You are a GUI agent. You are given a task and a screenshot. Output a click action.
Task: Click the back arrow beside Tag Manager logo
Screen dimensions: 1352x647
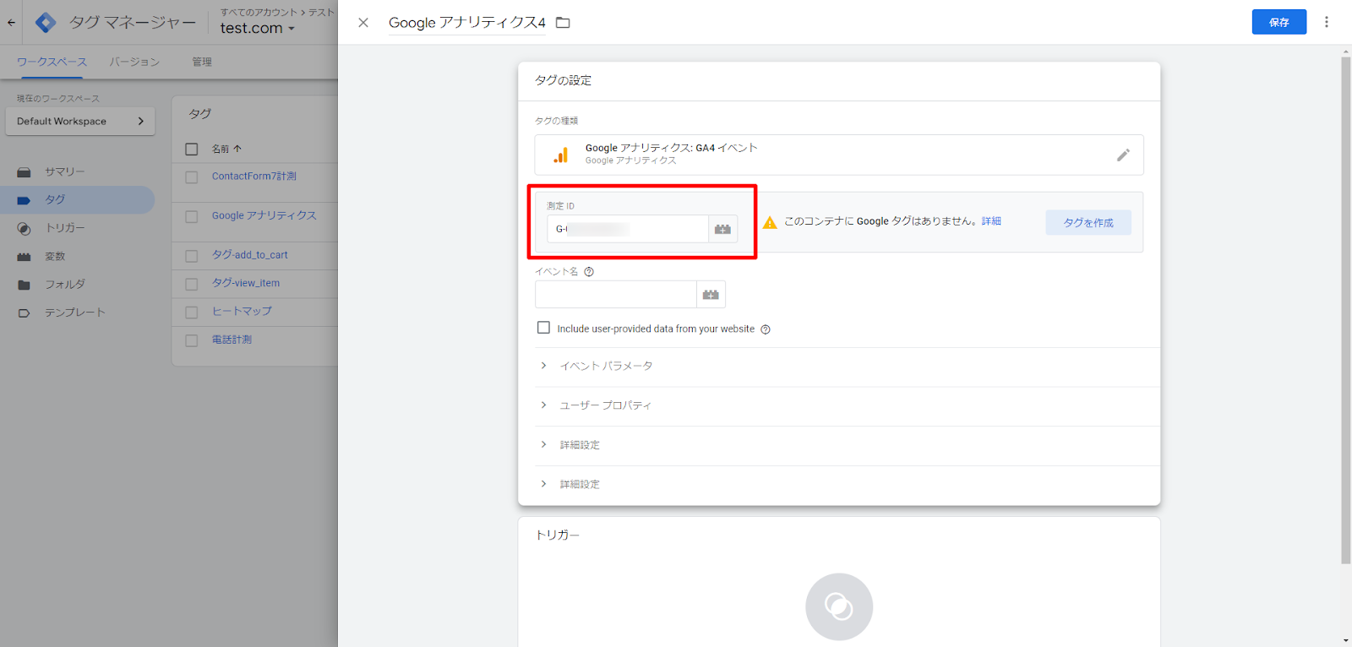pyautogui.click(x=11, y=23)
